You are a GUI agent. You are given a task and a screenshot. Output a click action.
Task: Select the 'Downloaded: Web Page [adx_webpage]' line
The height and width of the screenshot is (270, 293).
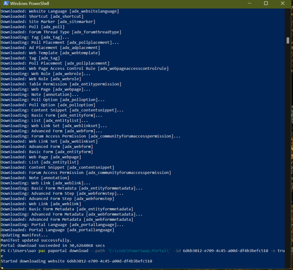coord(41,157)
